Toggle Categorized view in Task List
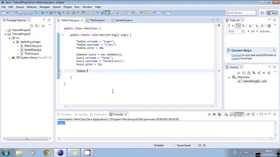Viewport: 280px width, 157px height. tap(238, 26)
